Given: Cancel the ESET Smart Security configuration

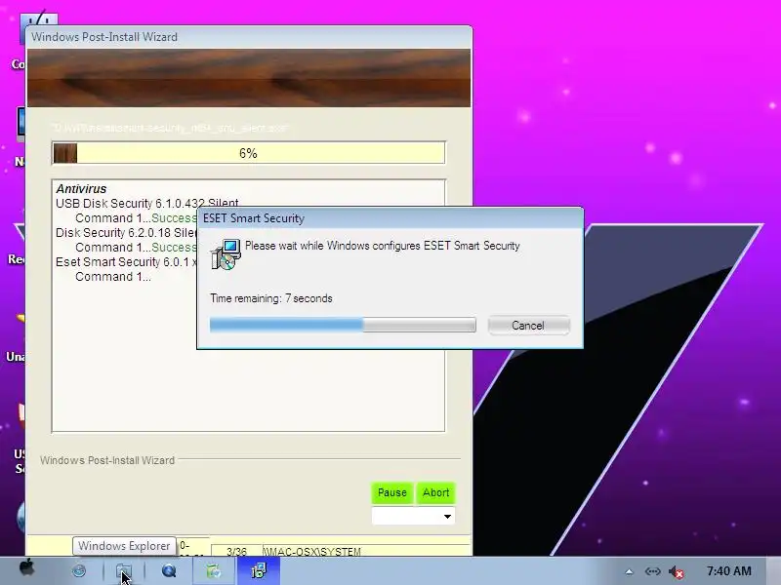Looking at the screenshot, I should coord(528,326).
